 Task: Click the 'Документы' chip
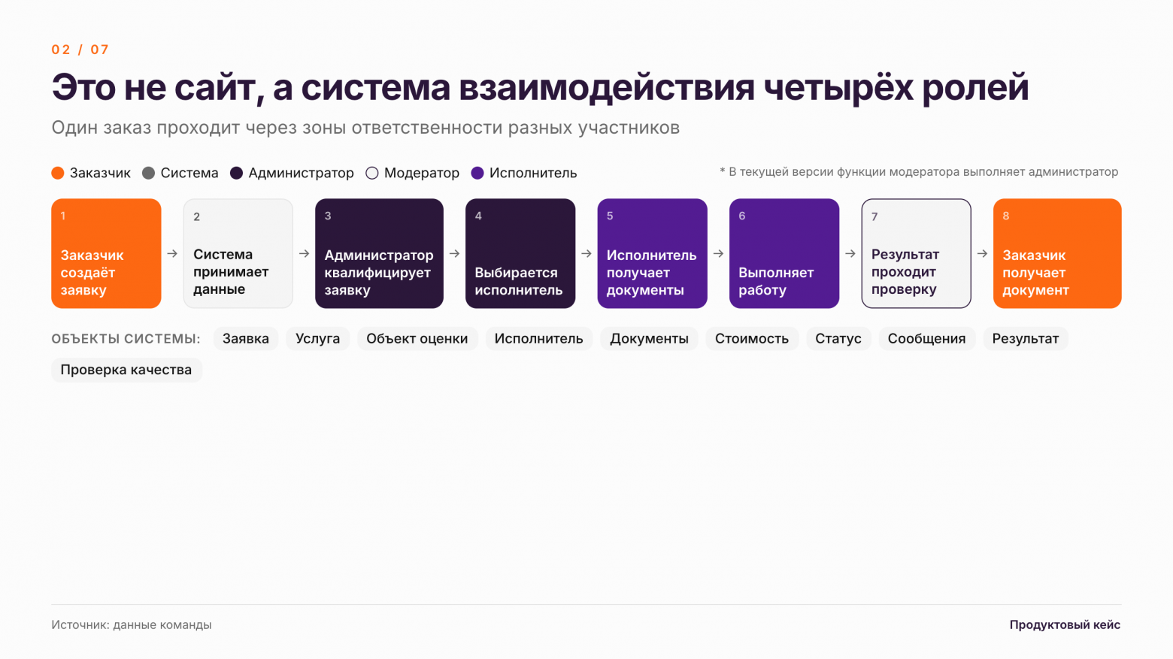(x=649, y=339)
